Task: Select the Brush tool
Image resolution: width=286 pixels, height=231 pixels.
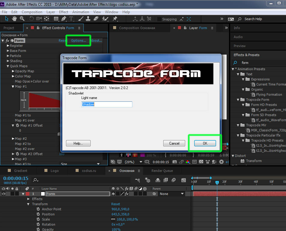Action: 81,19
